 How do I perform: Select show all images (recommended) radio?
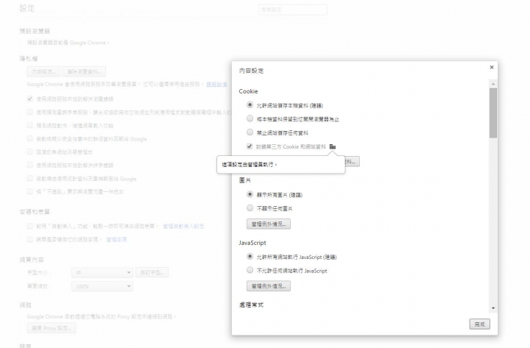250,194
